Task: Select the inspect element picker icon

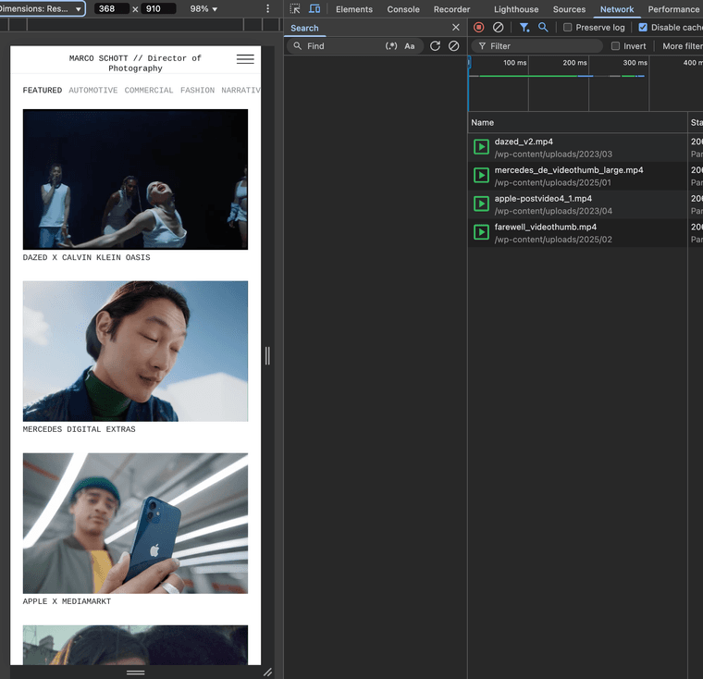Action: [295, 9]
